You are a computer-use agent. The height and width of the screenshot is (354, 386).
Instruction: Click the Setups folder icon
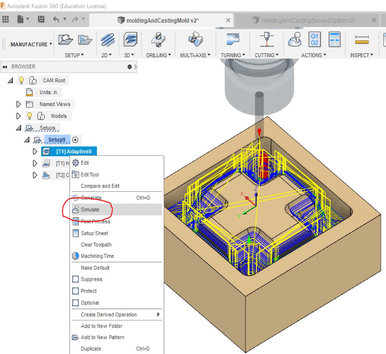point(30,128)
